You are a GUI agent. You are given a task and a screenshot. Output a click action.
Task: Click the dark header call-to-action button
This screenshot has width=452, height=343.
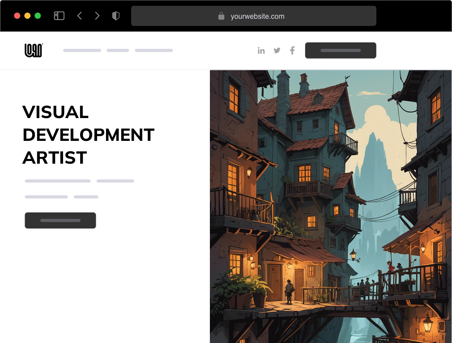[341, 51]
